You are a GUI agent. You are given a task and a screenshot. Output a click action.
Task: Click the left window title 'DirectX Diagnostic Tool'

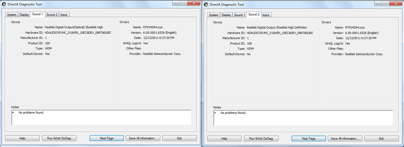coord(25,4)
